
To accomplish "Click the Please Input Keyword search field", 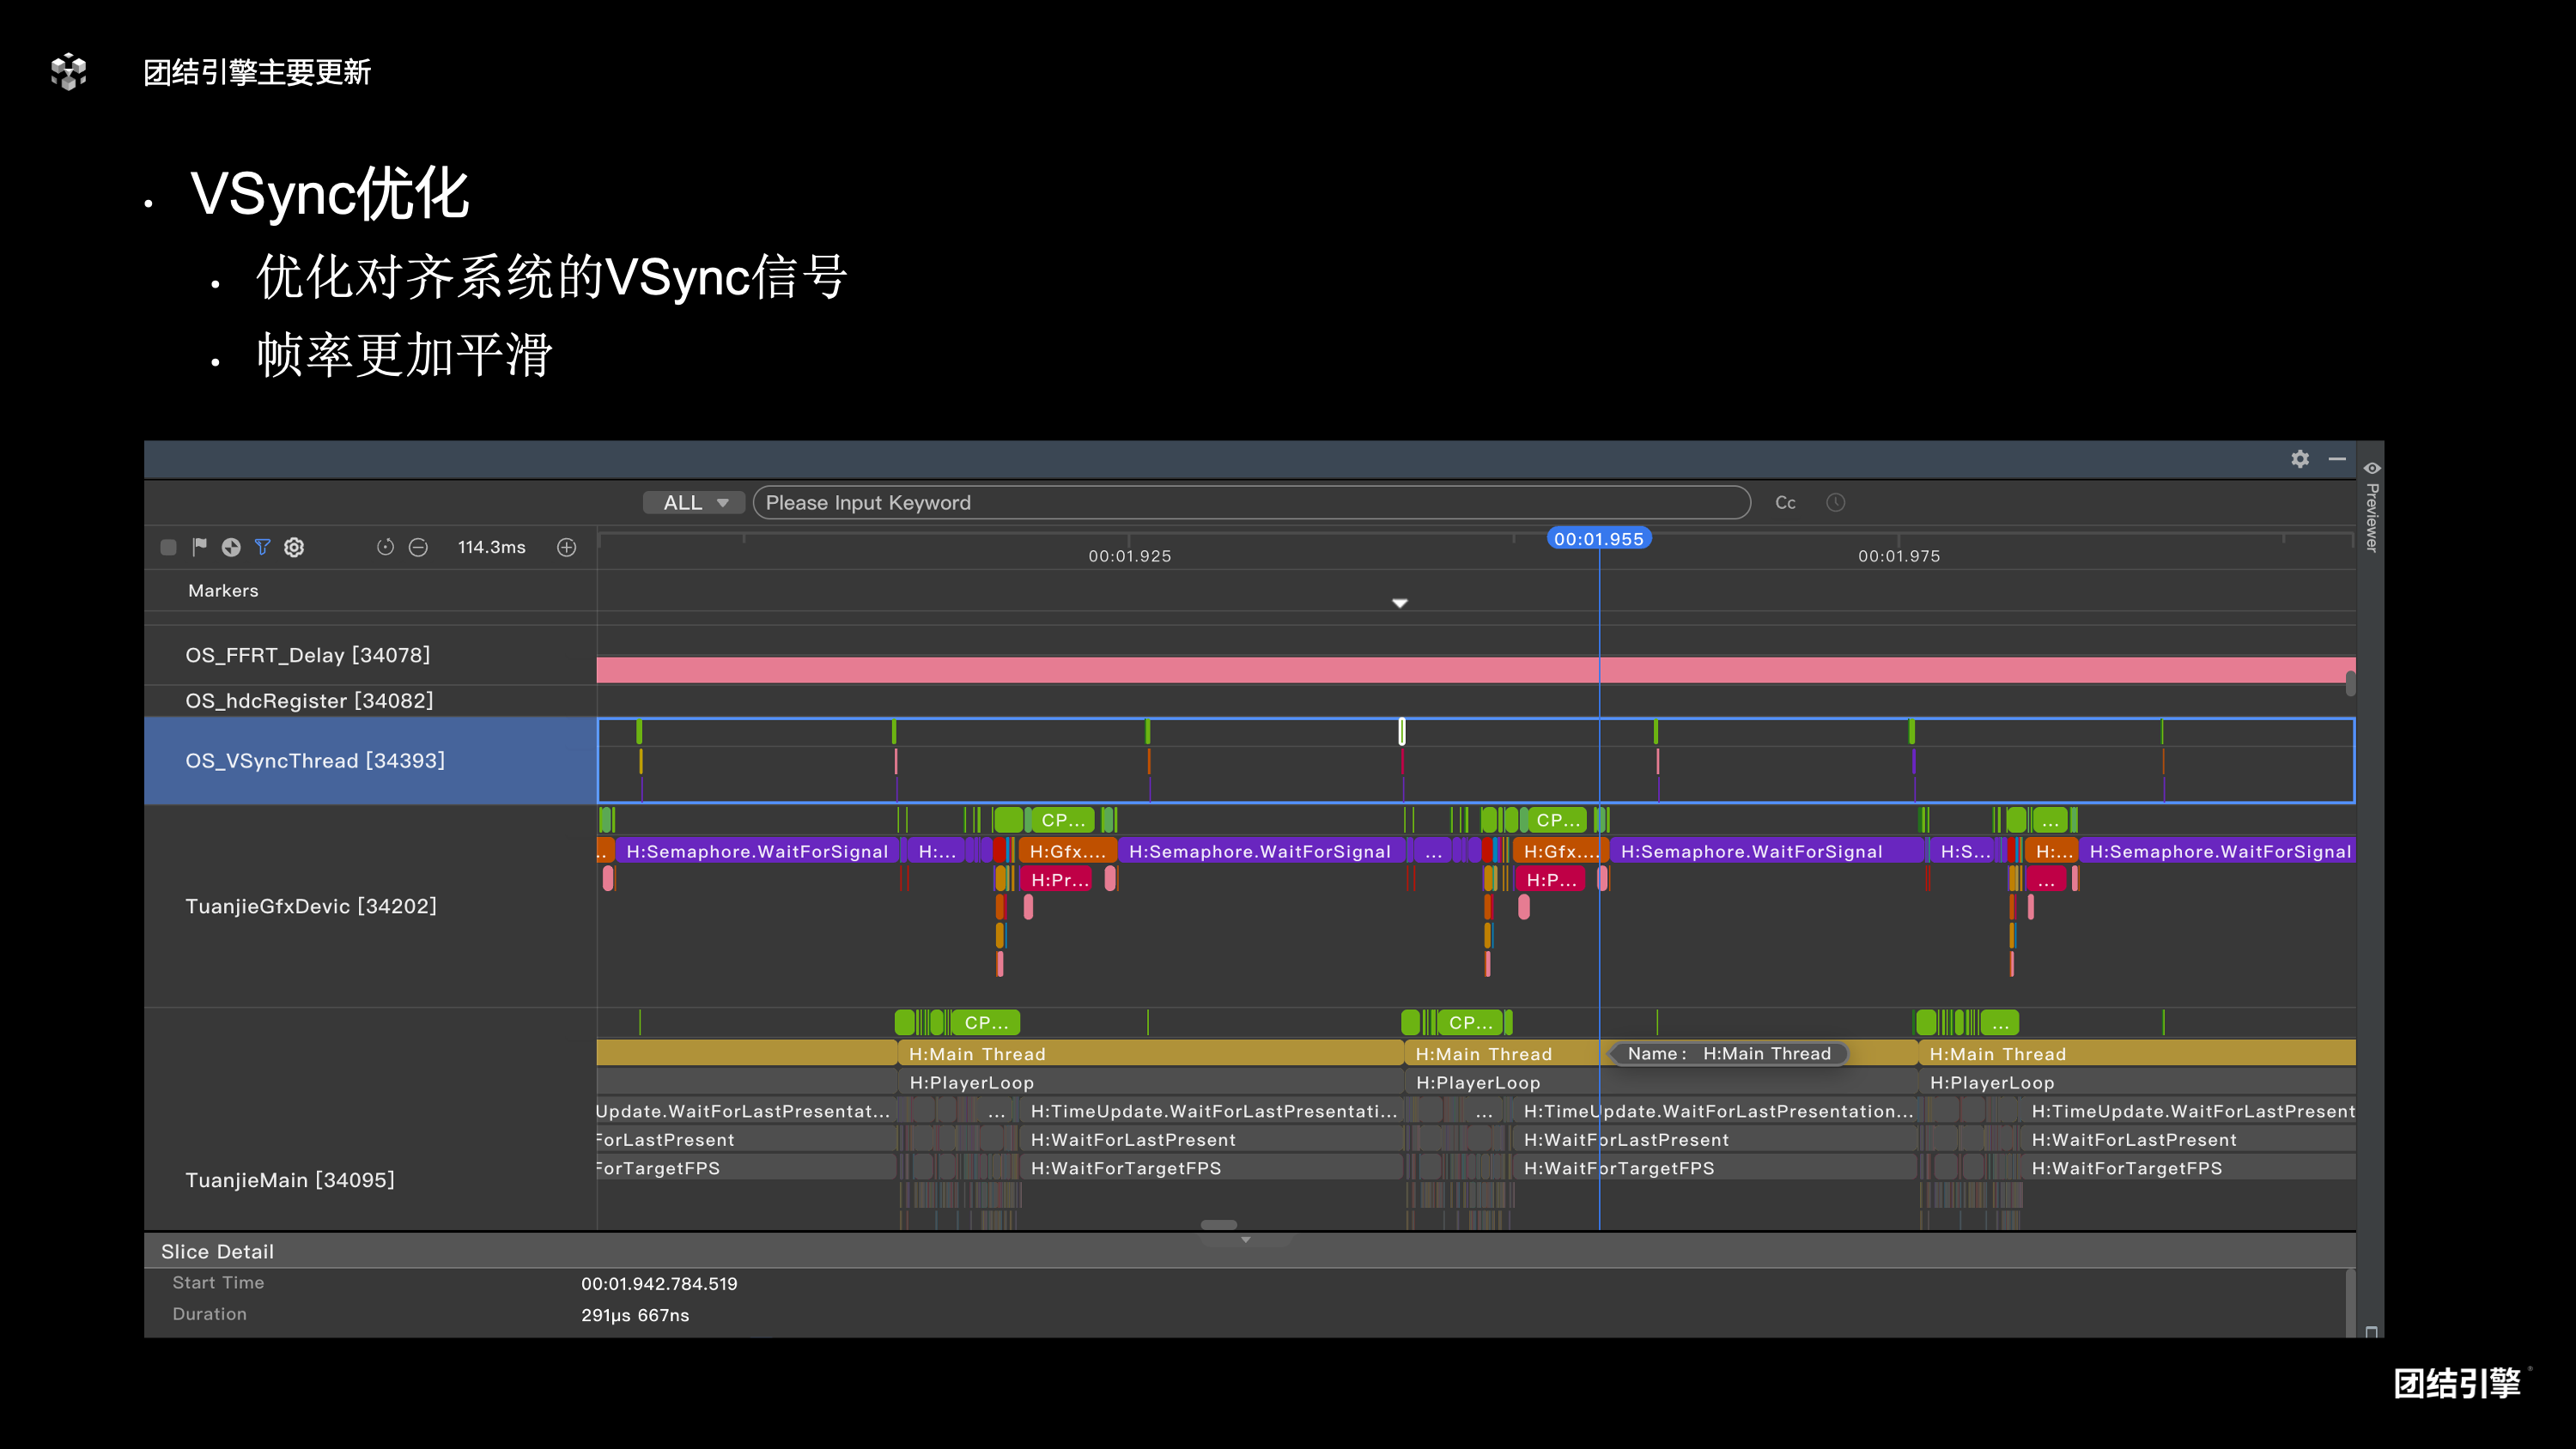I will tap(1250, 502).
